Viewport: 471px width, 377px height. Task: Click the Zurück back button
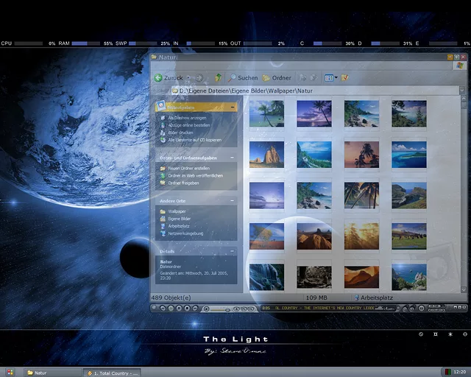click(169, 77)
